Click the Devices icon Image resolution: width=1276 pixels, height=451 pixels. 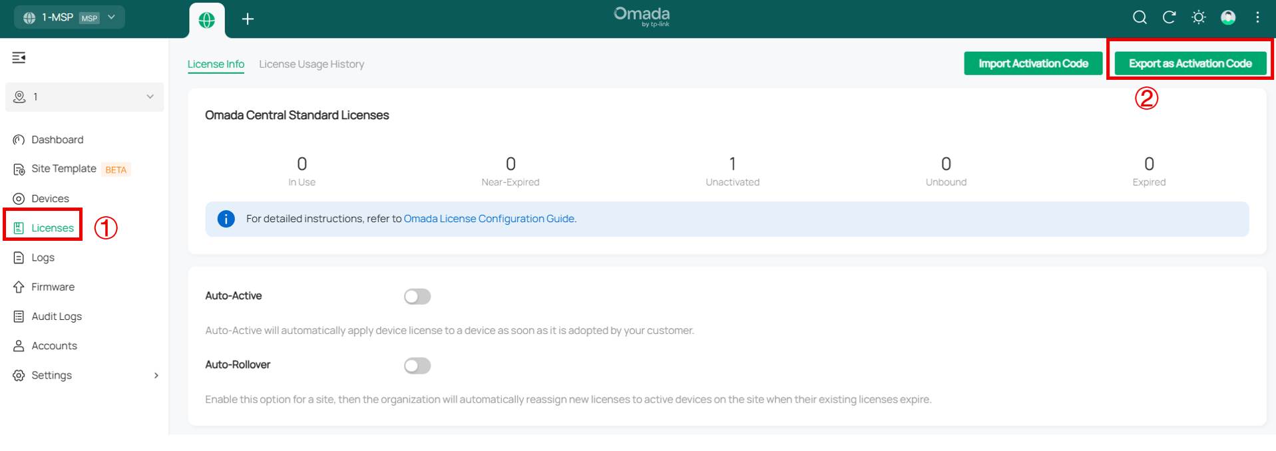coord(19,199)
